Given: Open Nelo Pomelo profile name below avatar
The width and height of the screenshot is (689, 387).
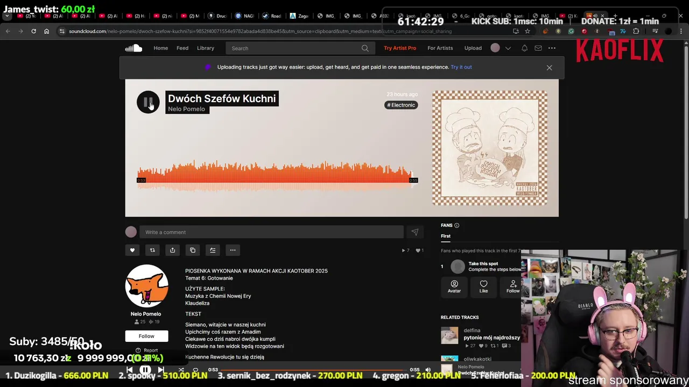Looking at the screenshot, I should [x=146, y=314].
